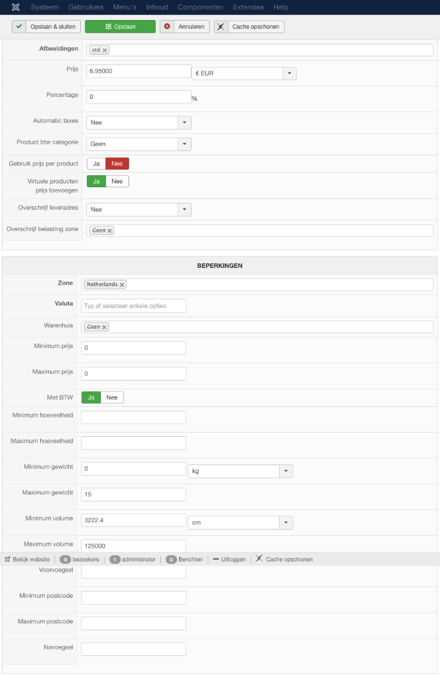Remove the std image tag
The width and height of the screenshot is (440, 676).
click(x=105, y=50)
